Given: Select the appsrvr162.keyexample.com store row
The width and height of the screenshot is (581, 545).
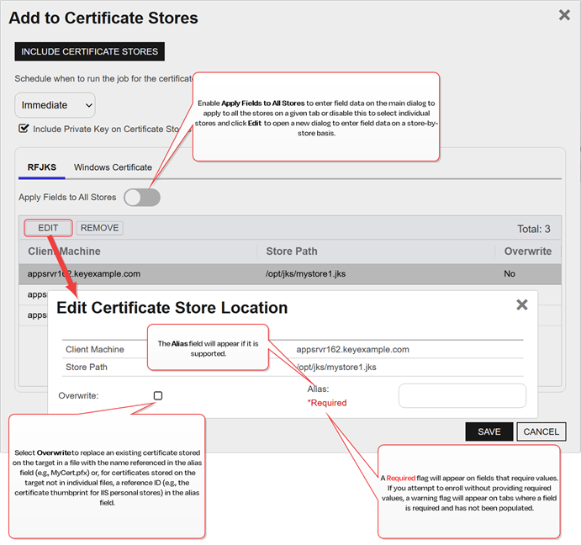Looking at the screenshot, I should coord(84,273).
